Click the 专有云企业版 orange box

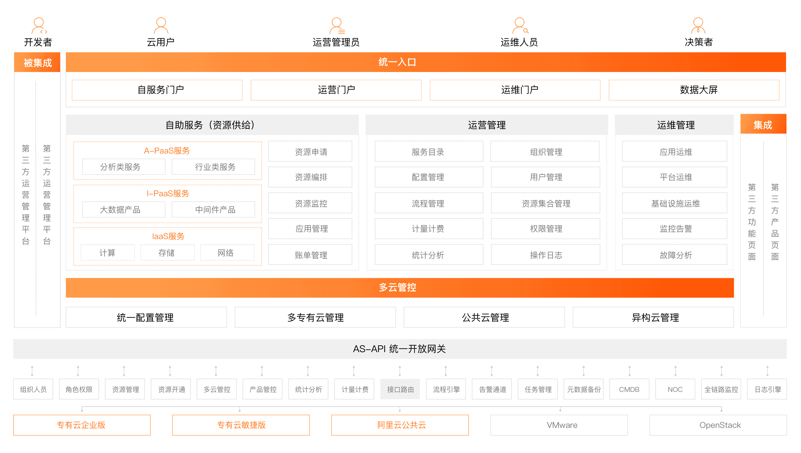82,425
